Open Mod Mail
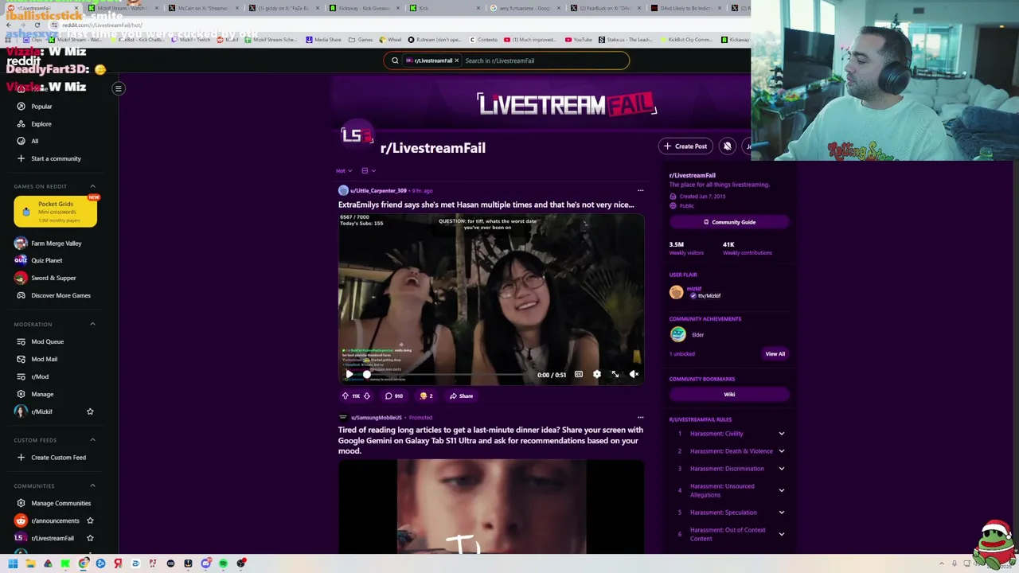 coord(37,359)
